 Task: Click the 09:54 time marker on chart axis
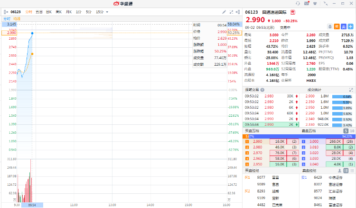32,205
